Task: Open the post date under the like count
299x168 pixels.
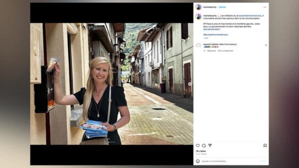Action: (201, 154)
